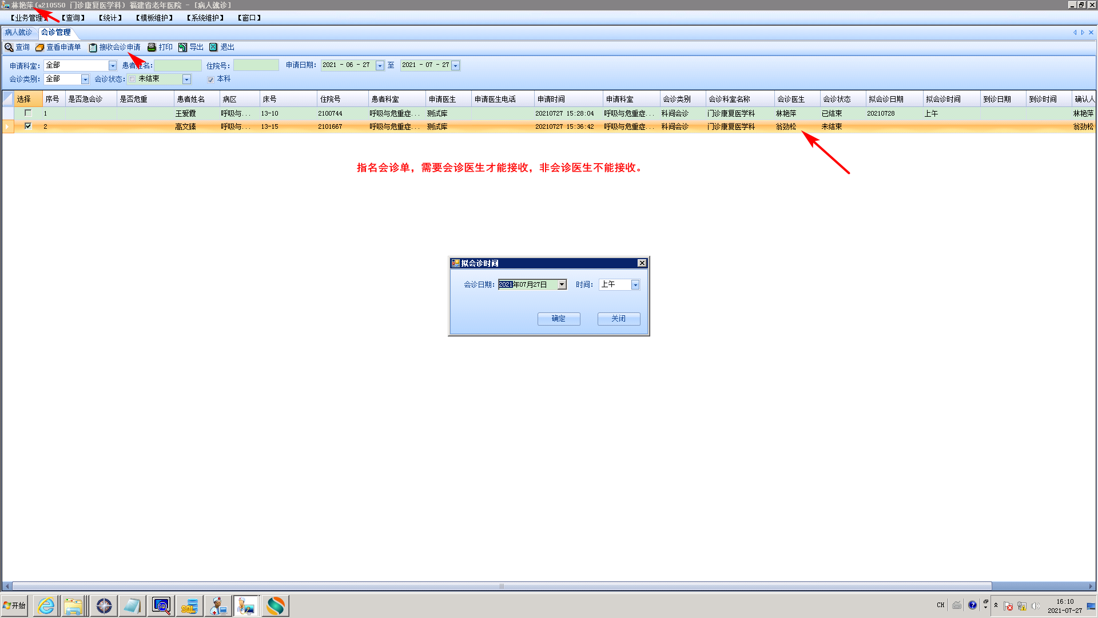Click the 导出 export icon
This screenshot has height=618, width=1098.
coord(182,47)
